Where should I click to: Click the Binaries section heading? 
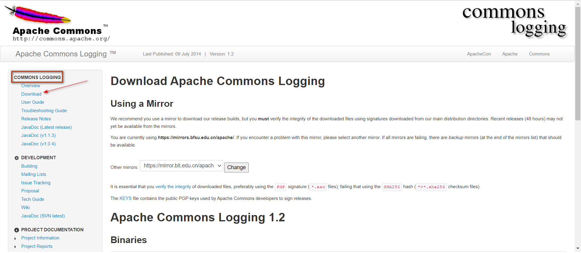pyautogui.click(x=129, y=240)
